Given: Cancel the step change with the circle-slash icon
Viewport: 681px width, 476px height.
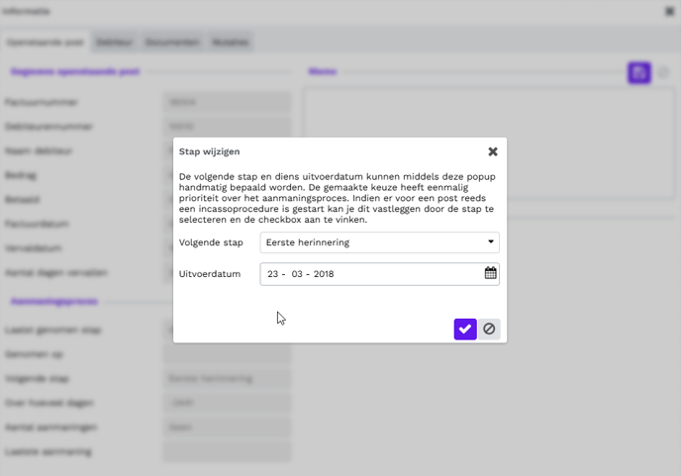Looking at the screenshot, I should point(489,329).
